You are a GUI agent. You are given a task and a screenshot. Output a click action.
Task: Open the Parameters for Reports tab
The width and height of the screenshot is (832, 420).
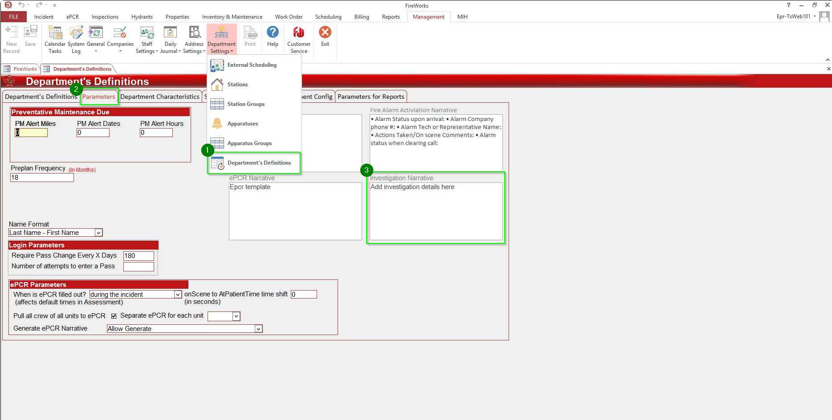pyautogui.click(x=371, y=97)
